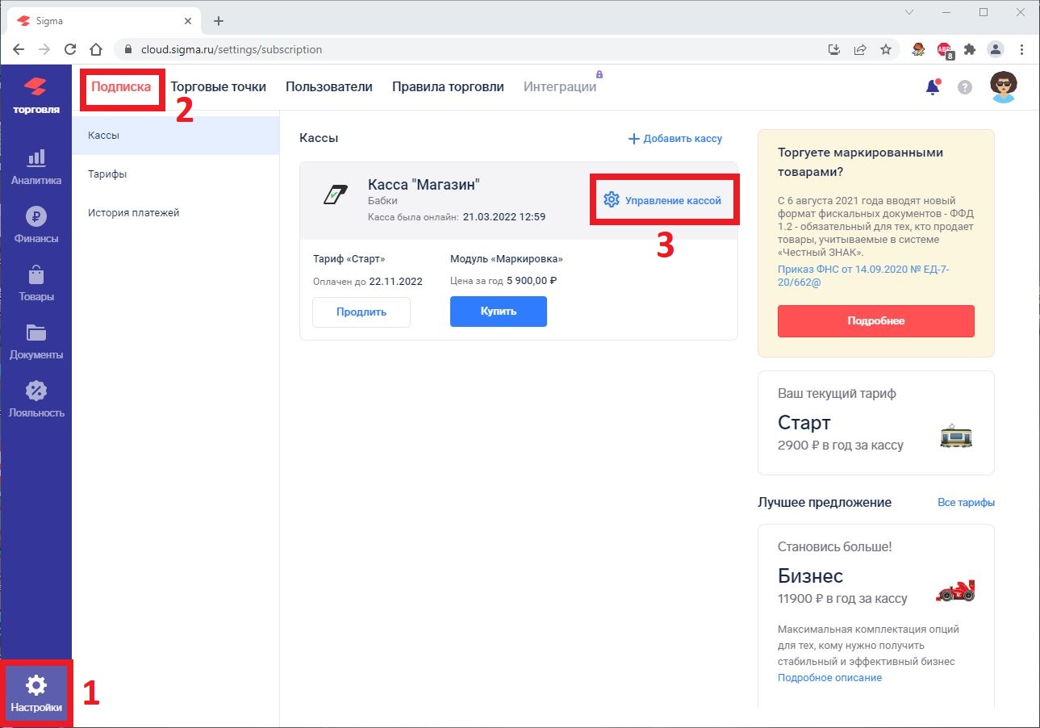The width and height of the screenshot is (1040, 728).
Task: Bookmark page with the star icon
Action: pyautogui.click(x=886, y=49)
